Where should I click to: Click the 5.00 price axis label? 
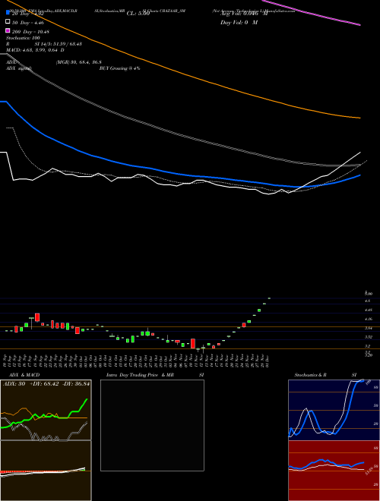point(369,293)
